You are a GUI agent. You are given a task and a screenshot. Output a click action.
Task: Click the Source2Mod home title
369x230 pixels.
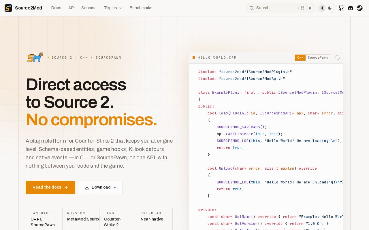point(29,8)
